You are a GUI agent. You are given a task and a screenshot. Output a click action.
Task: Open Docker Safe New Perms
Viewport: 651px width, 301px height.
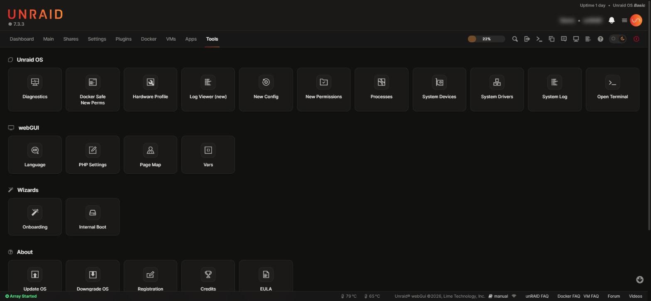tap(93, 90)
